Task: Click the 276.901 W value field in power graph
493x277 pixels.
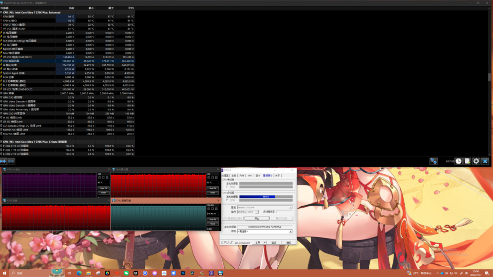Action: [x=213, y=213]
